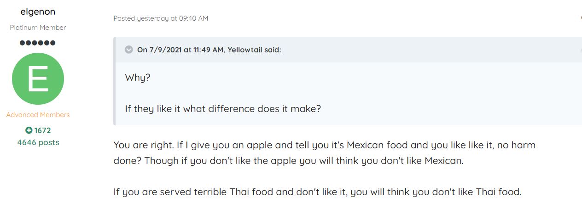Click the Posted yesterday at 09:40 AM timestamp
The width and height of the screenshot is (582, 214).
click(x=161, y=18)
